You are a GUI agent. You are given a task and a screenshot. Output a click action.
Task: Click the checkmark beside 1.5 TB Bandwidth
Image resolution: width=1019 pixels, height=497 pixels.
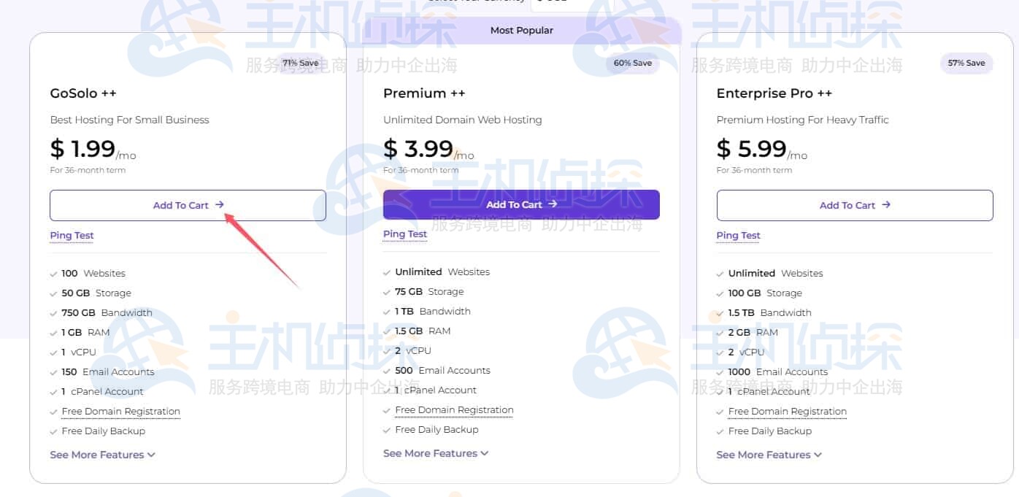pos(720,312)
